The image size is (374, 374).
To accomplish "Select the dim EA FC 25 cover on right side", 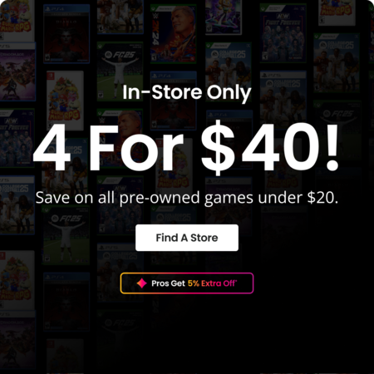I will coord(337,130).
